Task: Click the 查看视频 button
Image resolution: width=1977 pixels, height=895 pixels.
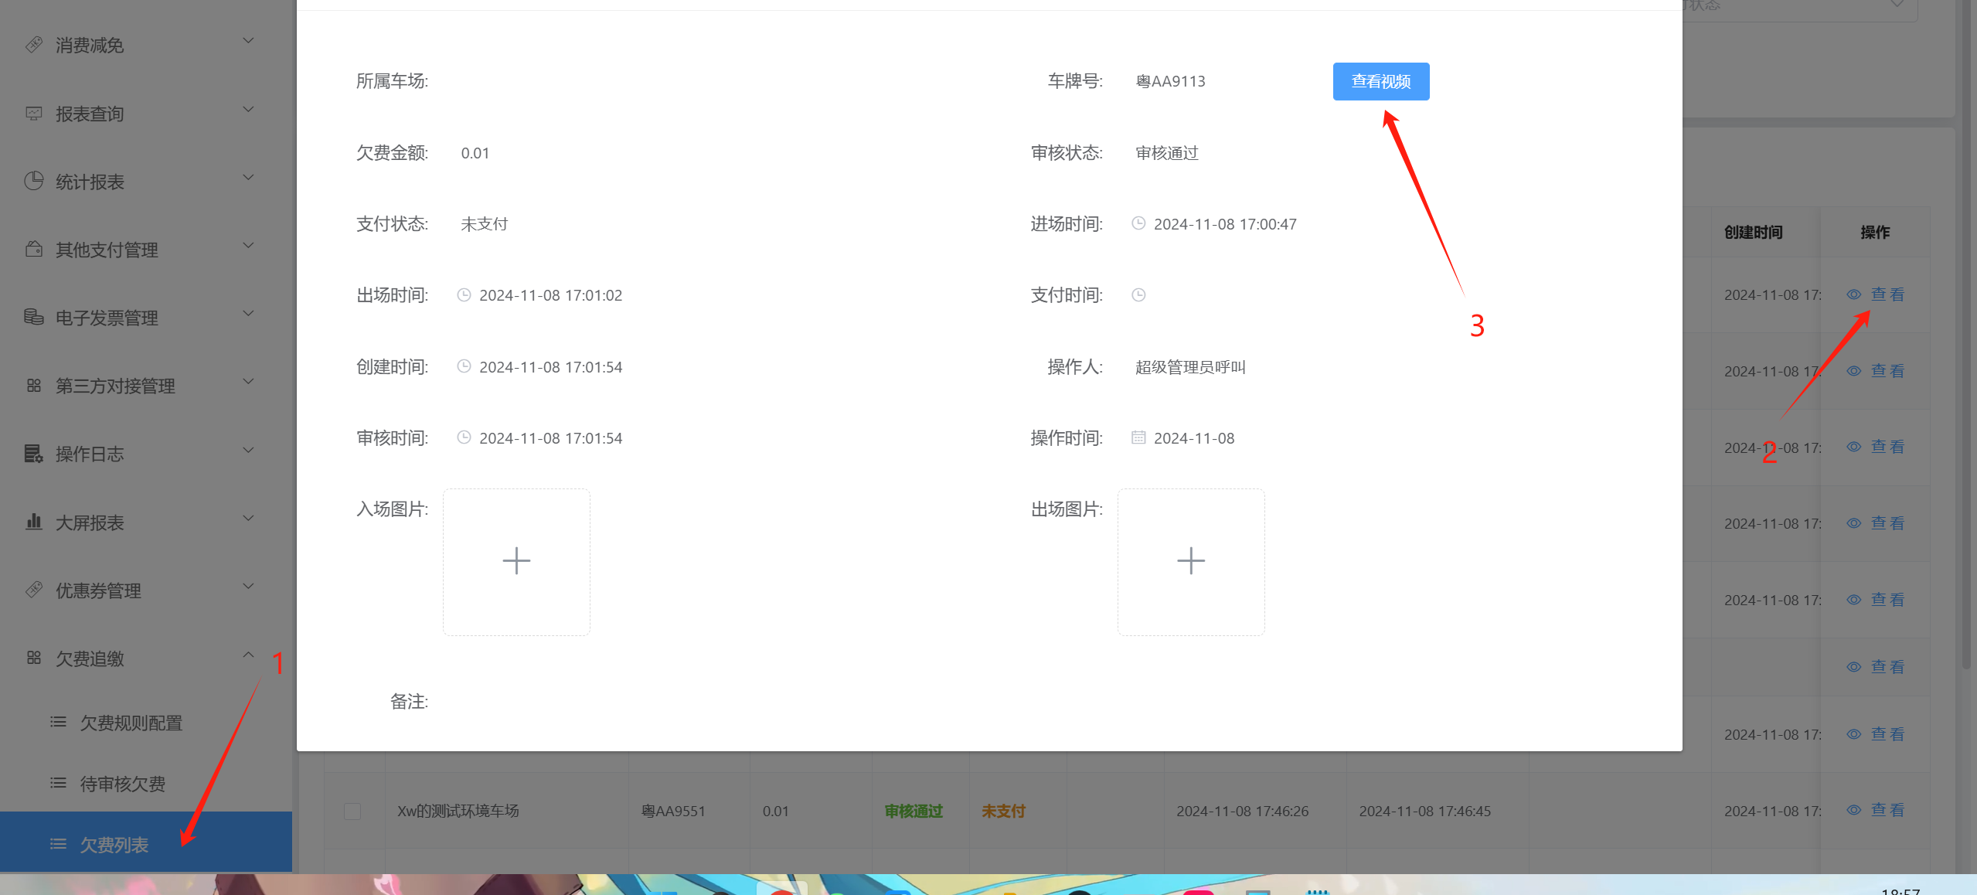Action: 1380,81
